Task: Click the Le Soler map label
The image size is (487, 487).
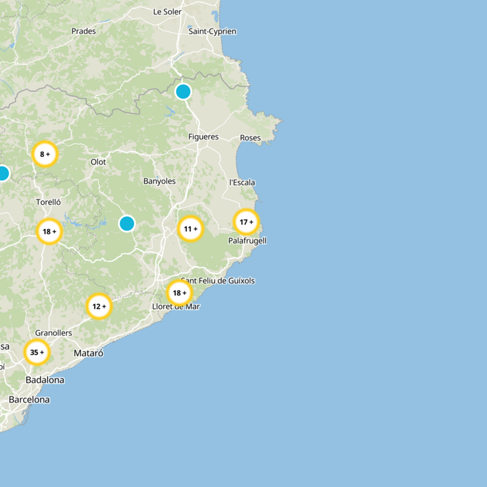Action: pyautogui.click(x=167, y=12)
